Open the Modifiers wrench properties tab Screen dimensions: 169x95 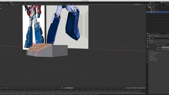[147, 52]
